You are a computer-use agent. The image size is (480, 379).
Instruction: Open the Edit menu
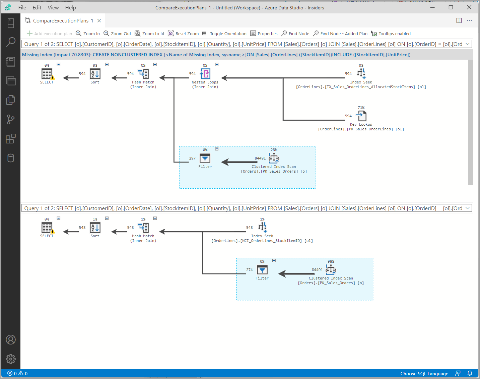tap(37, 7)
